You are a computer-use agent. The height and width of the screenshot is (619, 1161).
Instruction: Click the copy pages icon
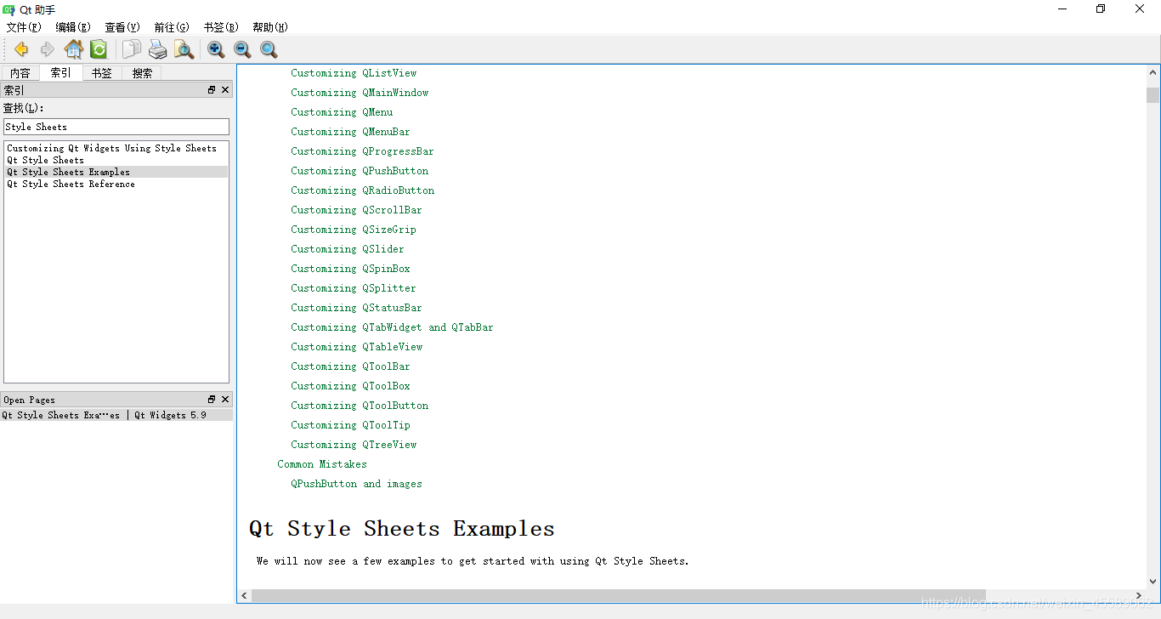click(x=132, y=48)
